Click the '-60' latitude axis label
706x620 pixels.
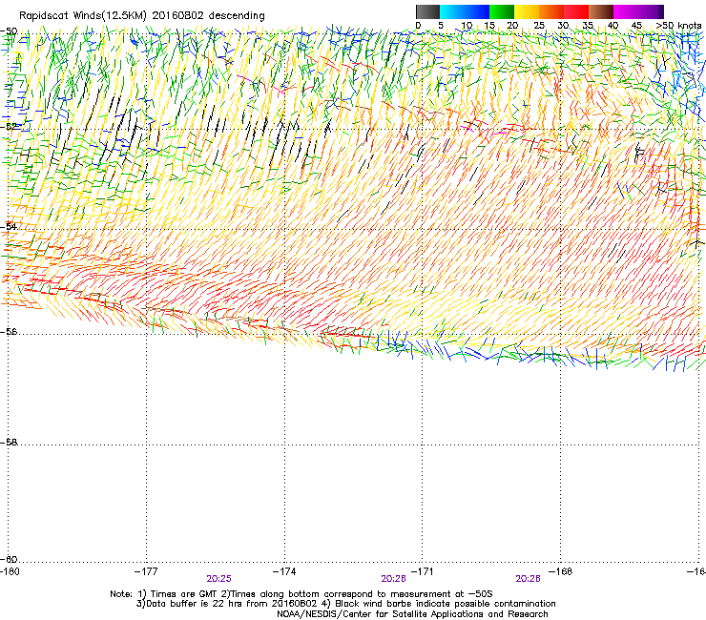(10, 559)
